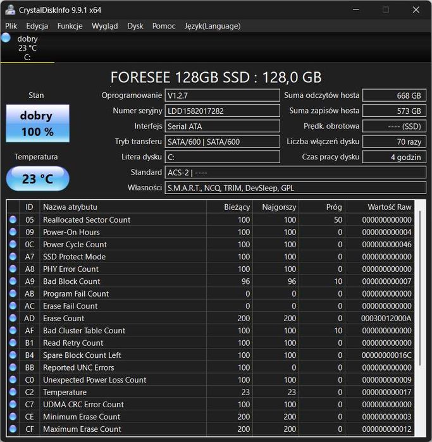Click the Standard field ACS-2

295,172
